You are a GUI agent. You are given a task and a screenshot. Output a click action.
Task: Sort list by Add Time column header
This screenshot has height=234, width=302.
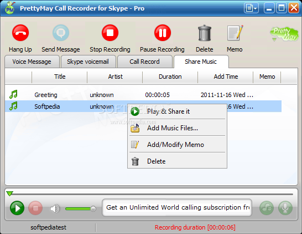pos(226,77)
